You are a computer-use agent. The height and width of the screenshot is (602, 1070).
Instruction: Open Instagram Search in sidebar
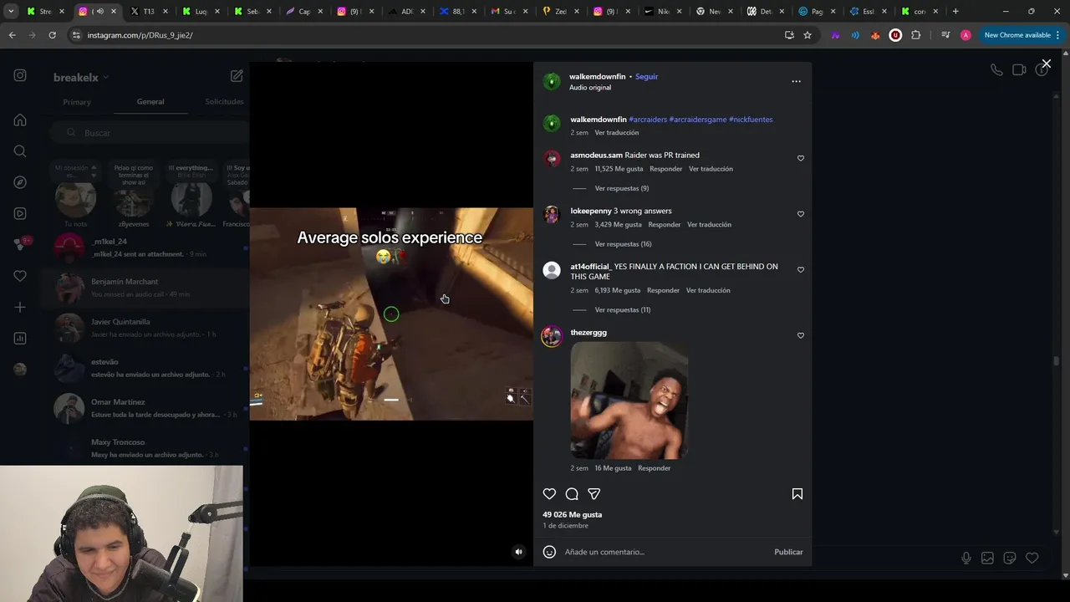coord(20,151)
